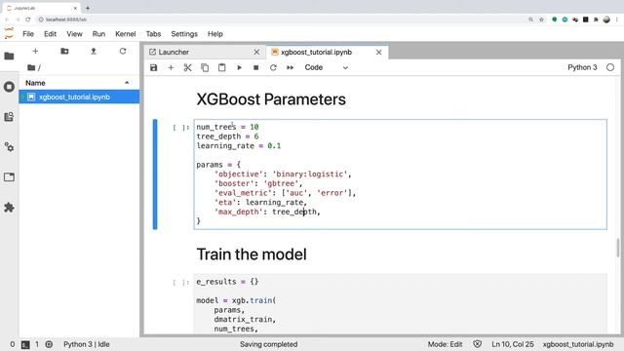This screenshot has width=624, height=351.
Task: Reload the browser page
Action: coord(28,19)
